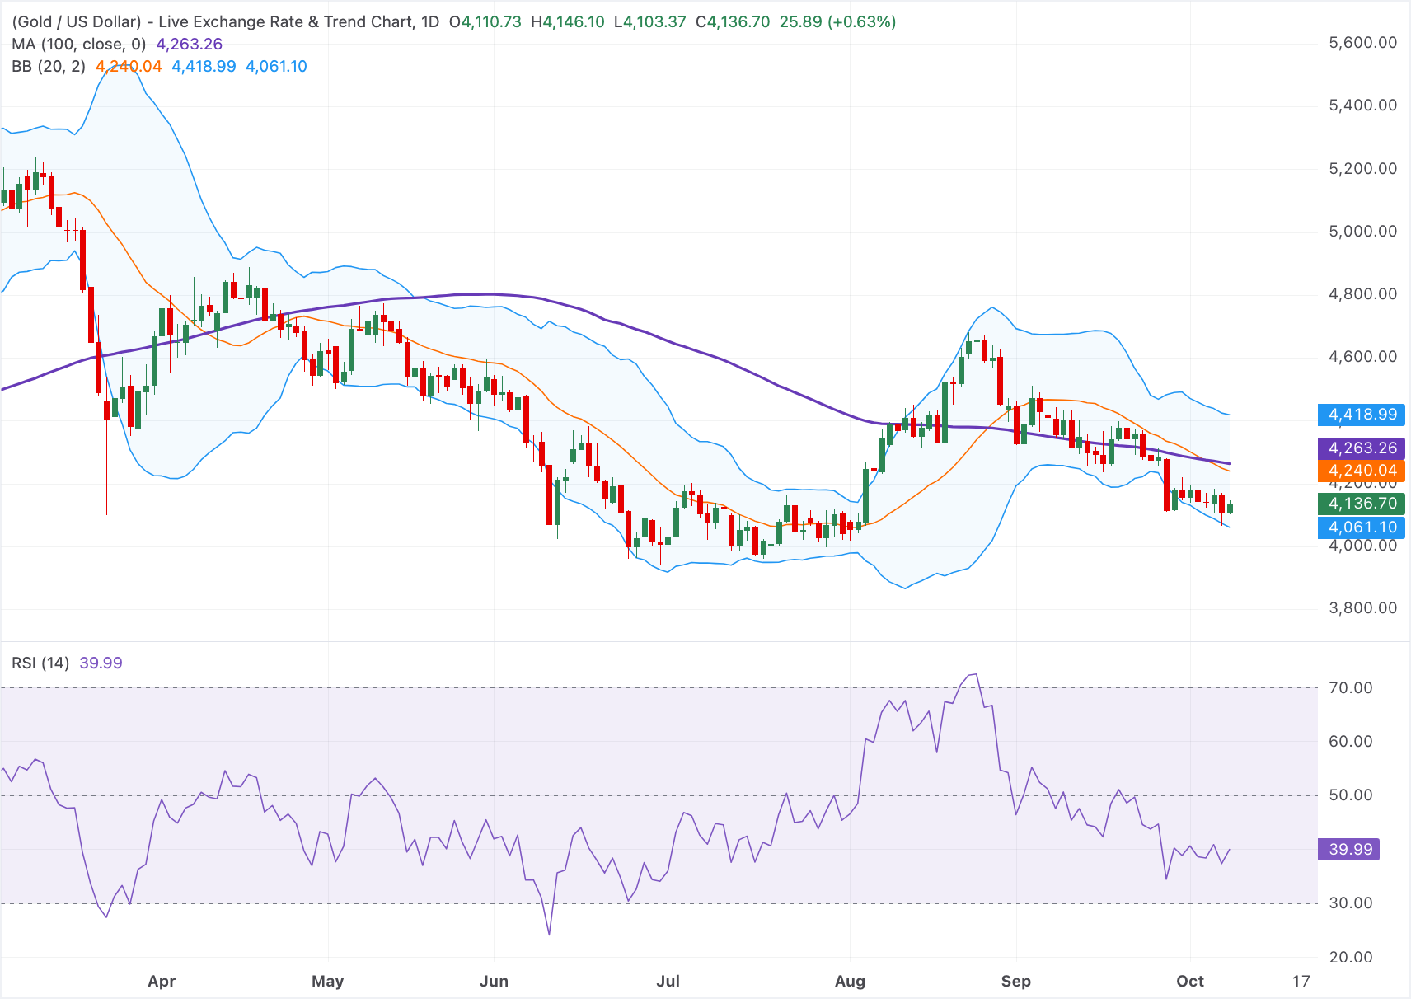Image resolution: width=1411 pixels, height=1008 pixels.
Task: Click the BB upper value 4,418.99 in legend
Action: (x=204, y=66)
